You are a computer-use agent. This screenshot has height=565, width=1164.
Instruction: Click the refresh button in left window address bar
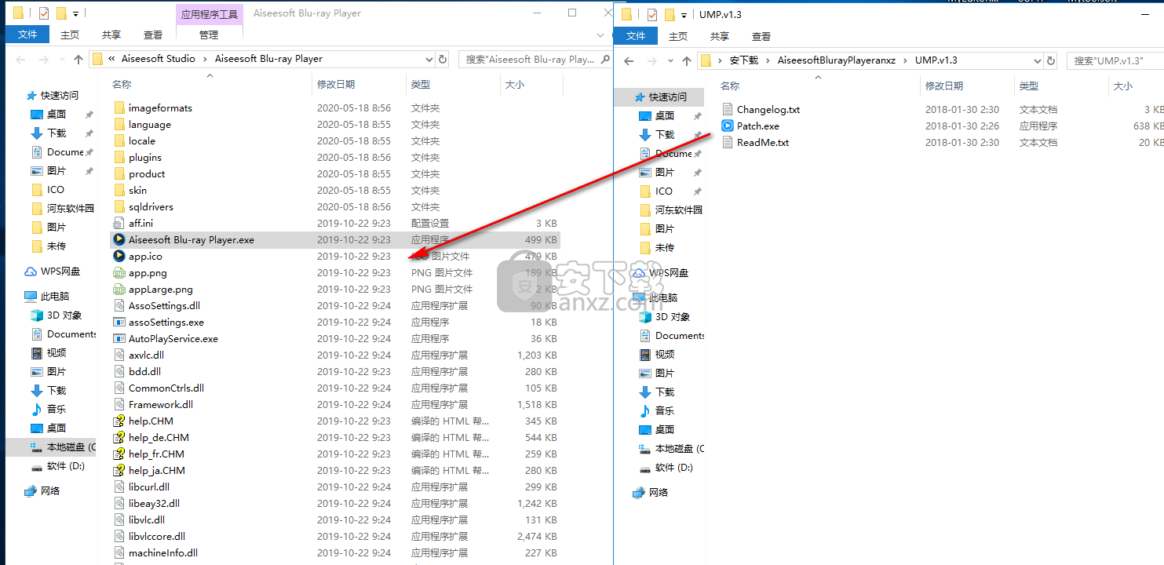click(x=443, y=59)
